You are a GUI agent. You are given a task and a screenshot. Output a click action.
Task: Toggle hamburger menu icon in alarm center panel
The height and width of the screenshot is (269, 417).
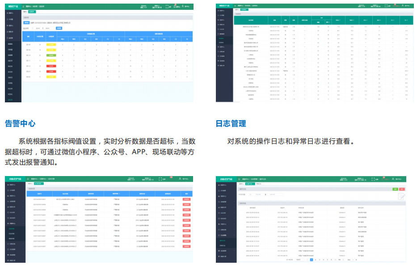click(28, 179)
